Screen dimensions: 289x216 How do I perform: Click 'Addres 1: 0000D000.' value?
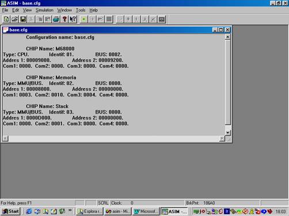click(27, 118)
